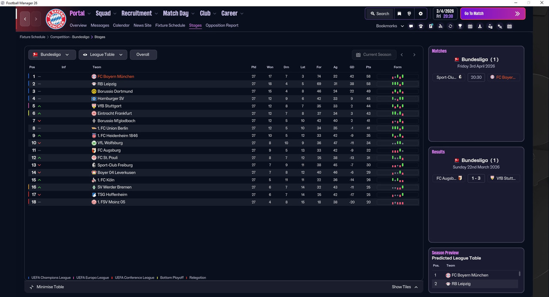Click the VfL Wolfsburg crest in the table
This screenshot has width=549, height=297.
(x=94, y=143)
